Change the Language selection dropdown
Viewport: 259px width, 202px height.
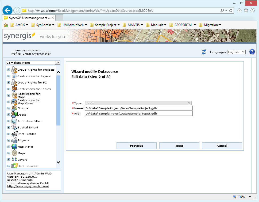tap(236, 52)
